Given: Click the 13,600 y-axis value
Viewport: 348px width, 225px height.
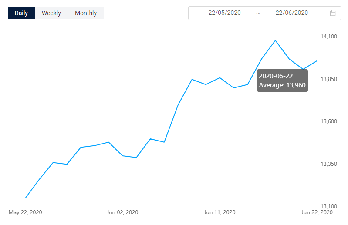Looking at the screenshot, I should [329, 121].
